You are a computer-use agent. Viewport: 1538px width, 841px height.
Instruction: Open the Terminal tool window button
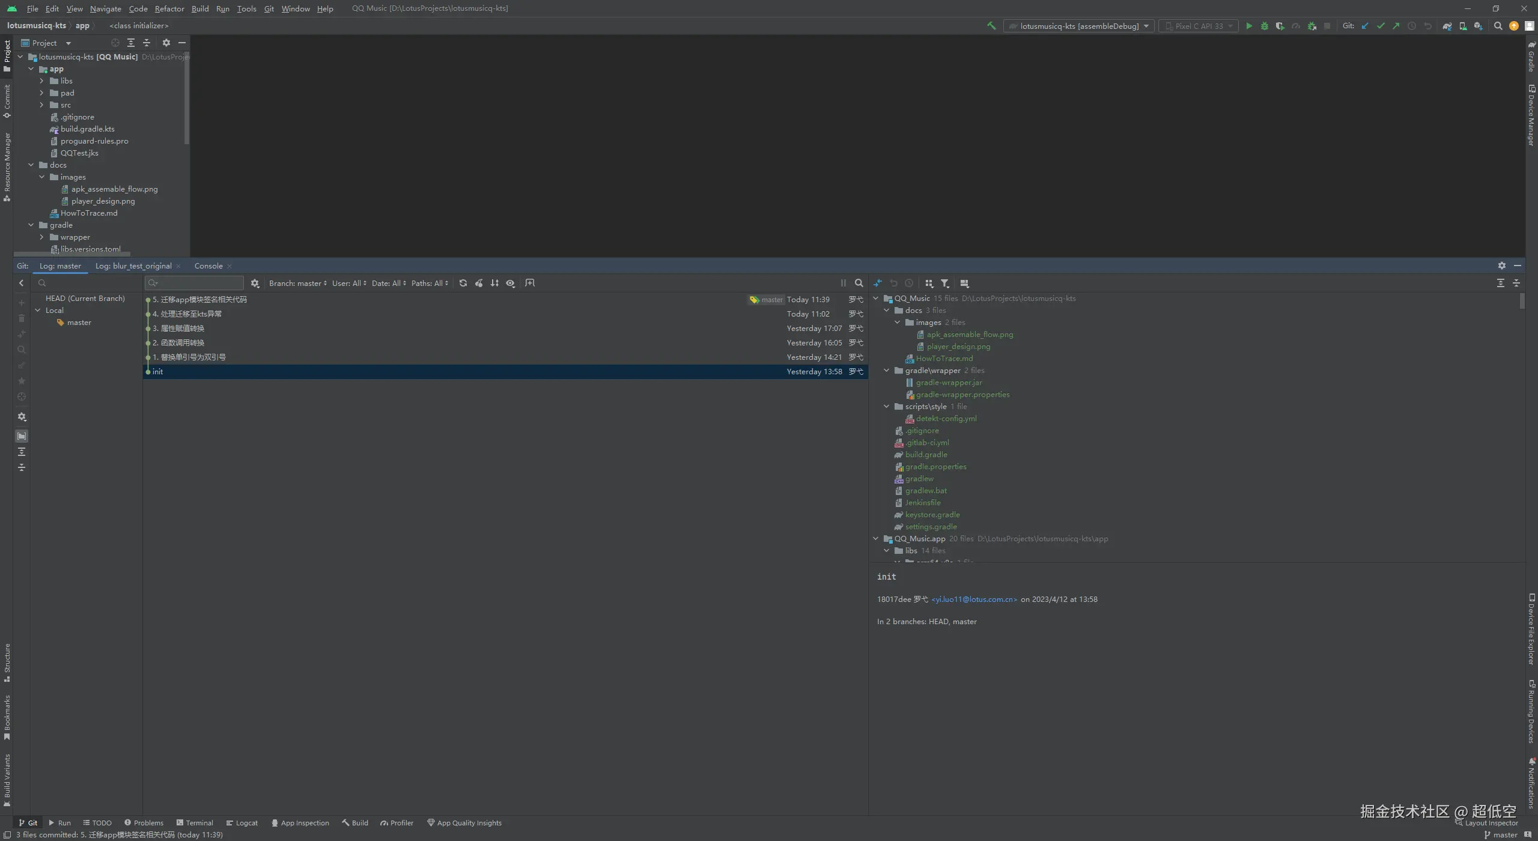tap(195, 822)
